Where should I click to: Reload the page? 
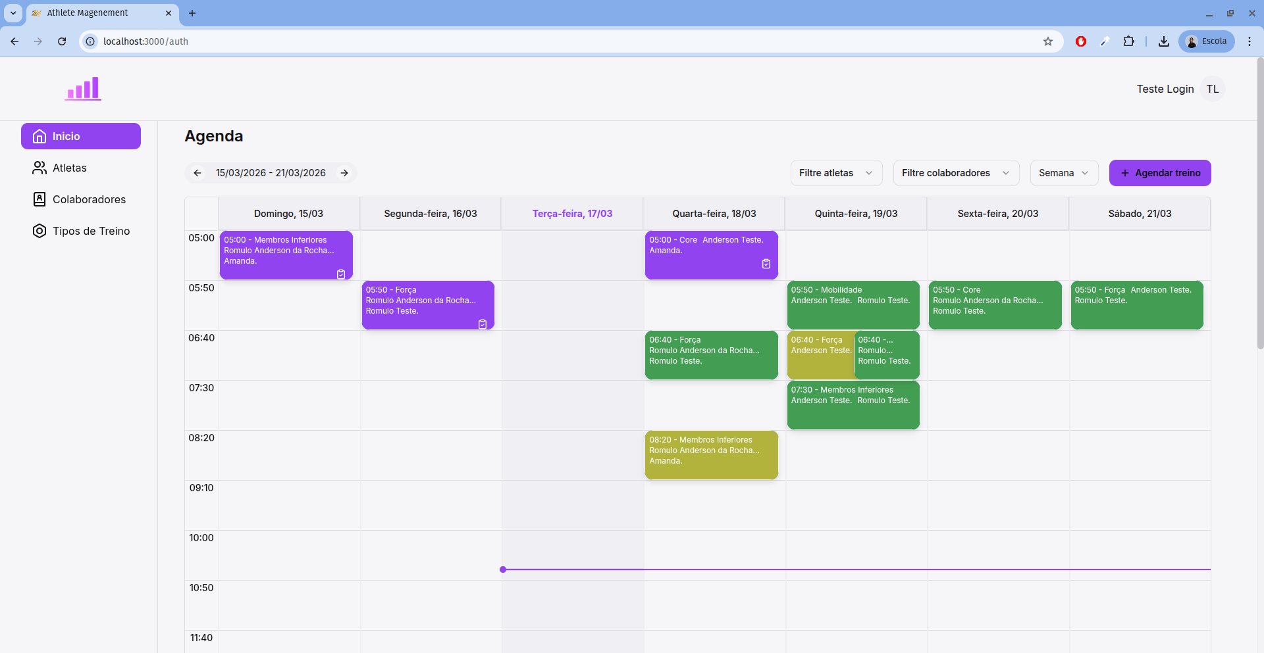click(x=62, y=41)
